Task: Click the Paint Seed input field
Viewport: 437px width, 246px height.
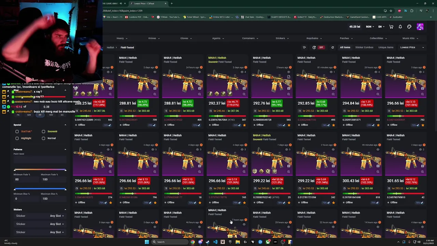Action: pos(40,160)
